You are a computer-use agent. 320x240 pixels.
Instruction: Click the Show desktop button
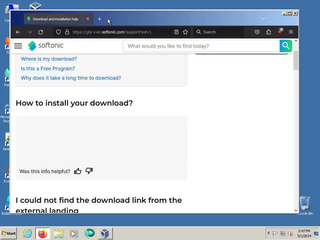316,233
